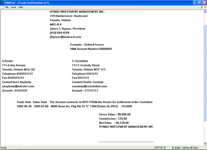
Task: Click the document icon left of File menu
Action: pos(2,7)
